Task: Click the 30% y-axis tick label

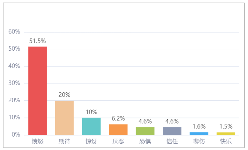Action: pyautogui.click(x=14, y=83)
